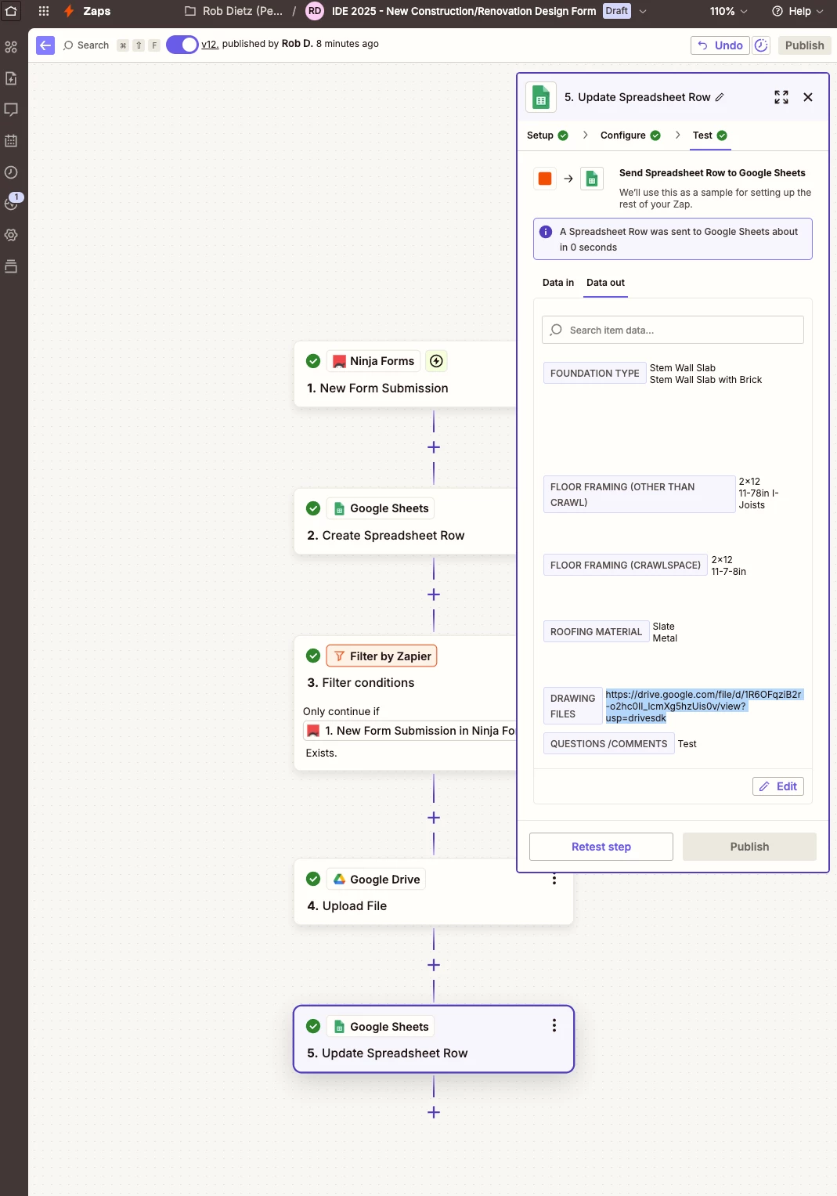Click the Undo button
The image size is (837, 1196).
720,45
